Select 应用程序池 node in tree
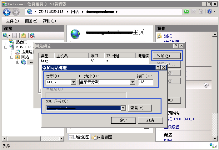The width and height of the screenshot is (219, 150). tap(27, 52)
